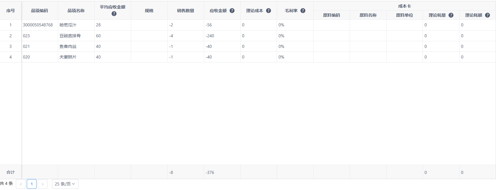Click help icon under 平均应收金额 header
The width and height of the screenshot is (496, 190).
114,14
